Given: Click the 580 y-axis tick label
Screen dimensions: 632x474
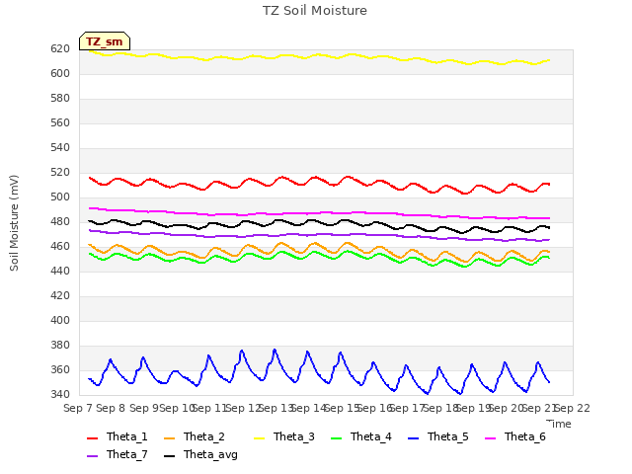Looking at the screenshot, I should [x=60, y=99].
